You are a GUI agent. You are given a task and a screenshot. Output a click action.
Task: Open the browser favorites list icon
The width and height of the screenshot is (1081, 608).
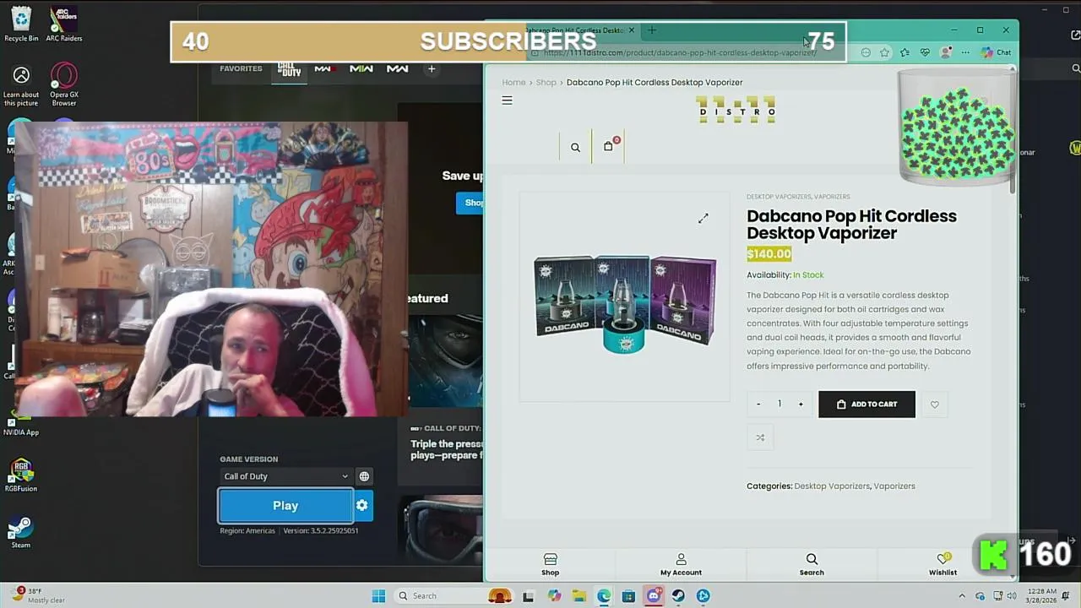(x=904, y=52)
